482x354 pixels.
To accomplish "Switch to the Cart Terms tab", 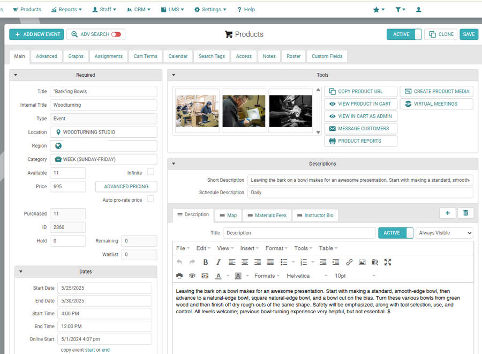I will click(145, 56).
